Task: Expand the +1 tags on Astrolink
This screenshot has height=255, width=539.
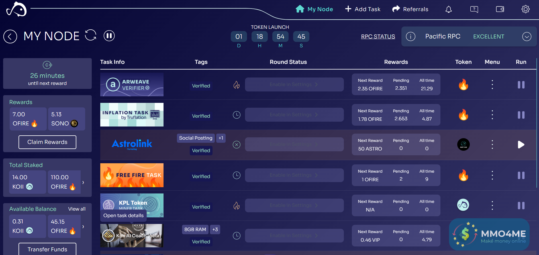Action: click(x=221, y=138)
